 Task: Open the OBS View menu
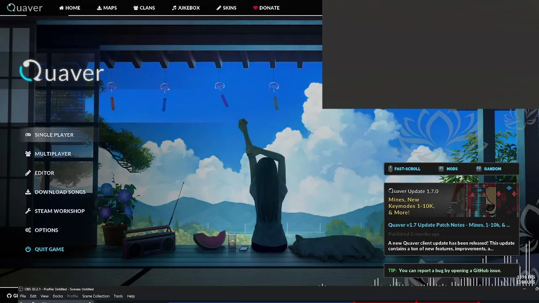point(45,296)
